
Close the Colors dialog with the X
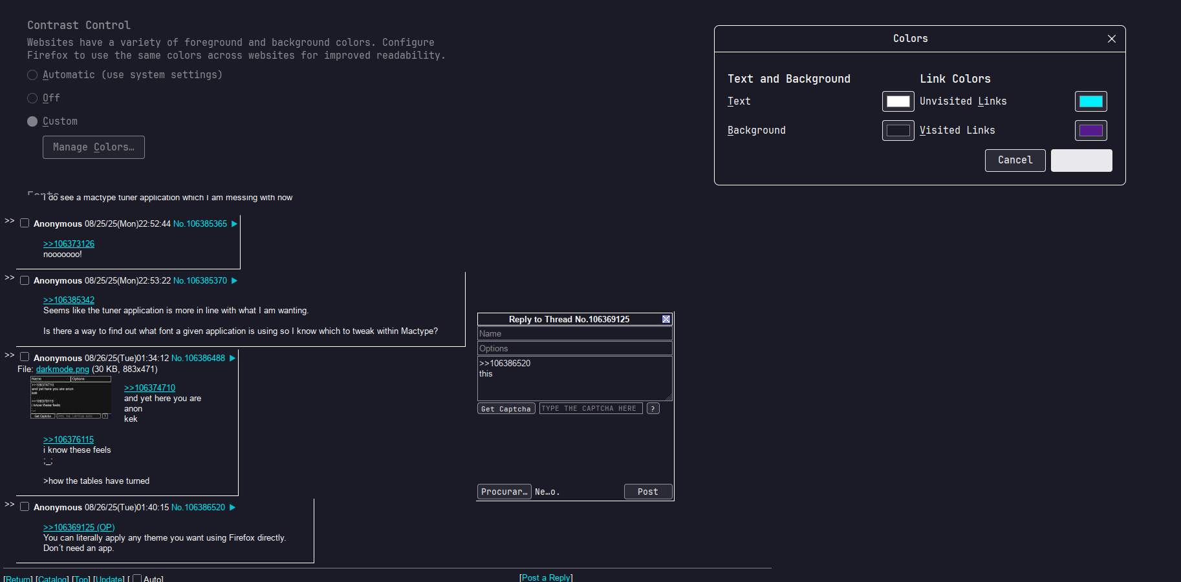(x=1112, y=39)
